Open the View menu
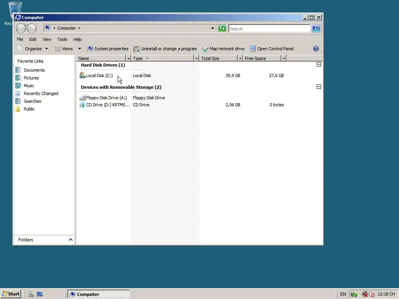Viewport: 399px width, 299px height. [x=47, y=39]
